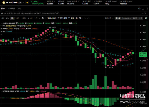
Task: Click the price alert bell icon
Action: click(139, 9)
